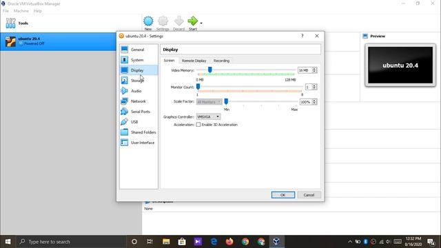This screenshot has width=441, height=248.
Task: Open the System settings category
Action: click(139, 60)
